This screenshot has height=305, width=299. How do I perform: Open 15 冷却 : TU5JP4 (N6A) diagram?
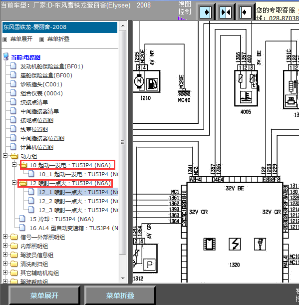[62, 219]
